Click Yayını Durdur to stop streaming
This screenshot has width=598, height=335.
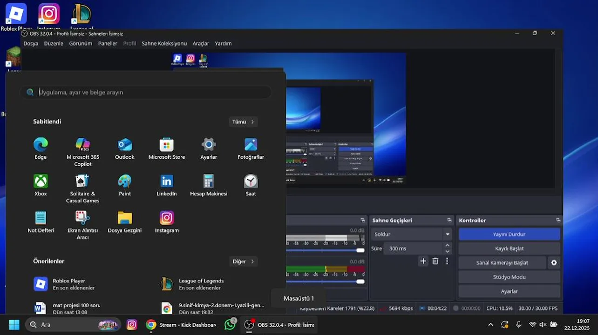[509, 234]
